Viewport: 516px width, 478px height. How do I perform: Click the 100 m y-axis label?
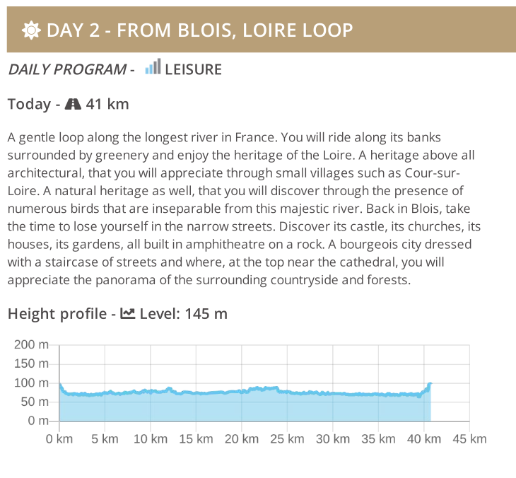pyautogui.click(x=31, y=383)
